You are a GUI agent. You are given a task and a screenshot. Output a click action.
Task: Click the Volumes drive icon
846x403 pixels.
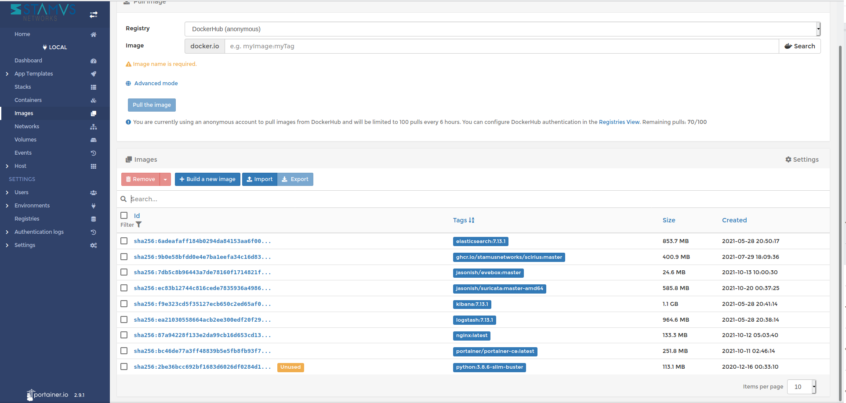point(94,140)
